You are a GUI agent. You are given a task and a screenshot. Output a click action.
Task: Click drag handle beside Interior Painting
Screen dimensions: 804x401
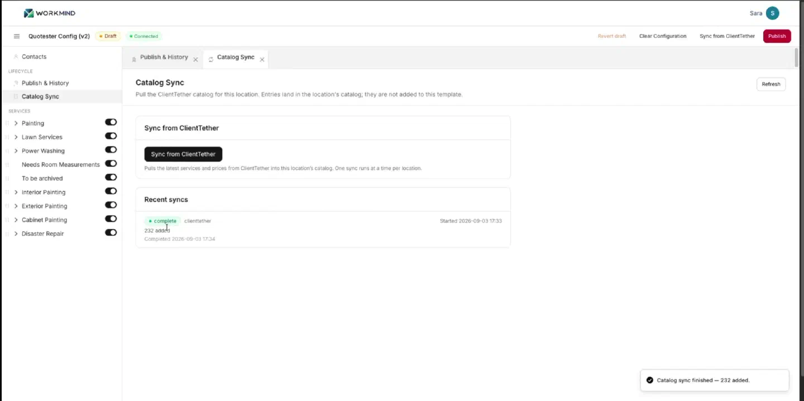(x=7, y=192)
